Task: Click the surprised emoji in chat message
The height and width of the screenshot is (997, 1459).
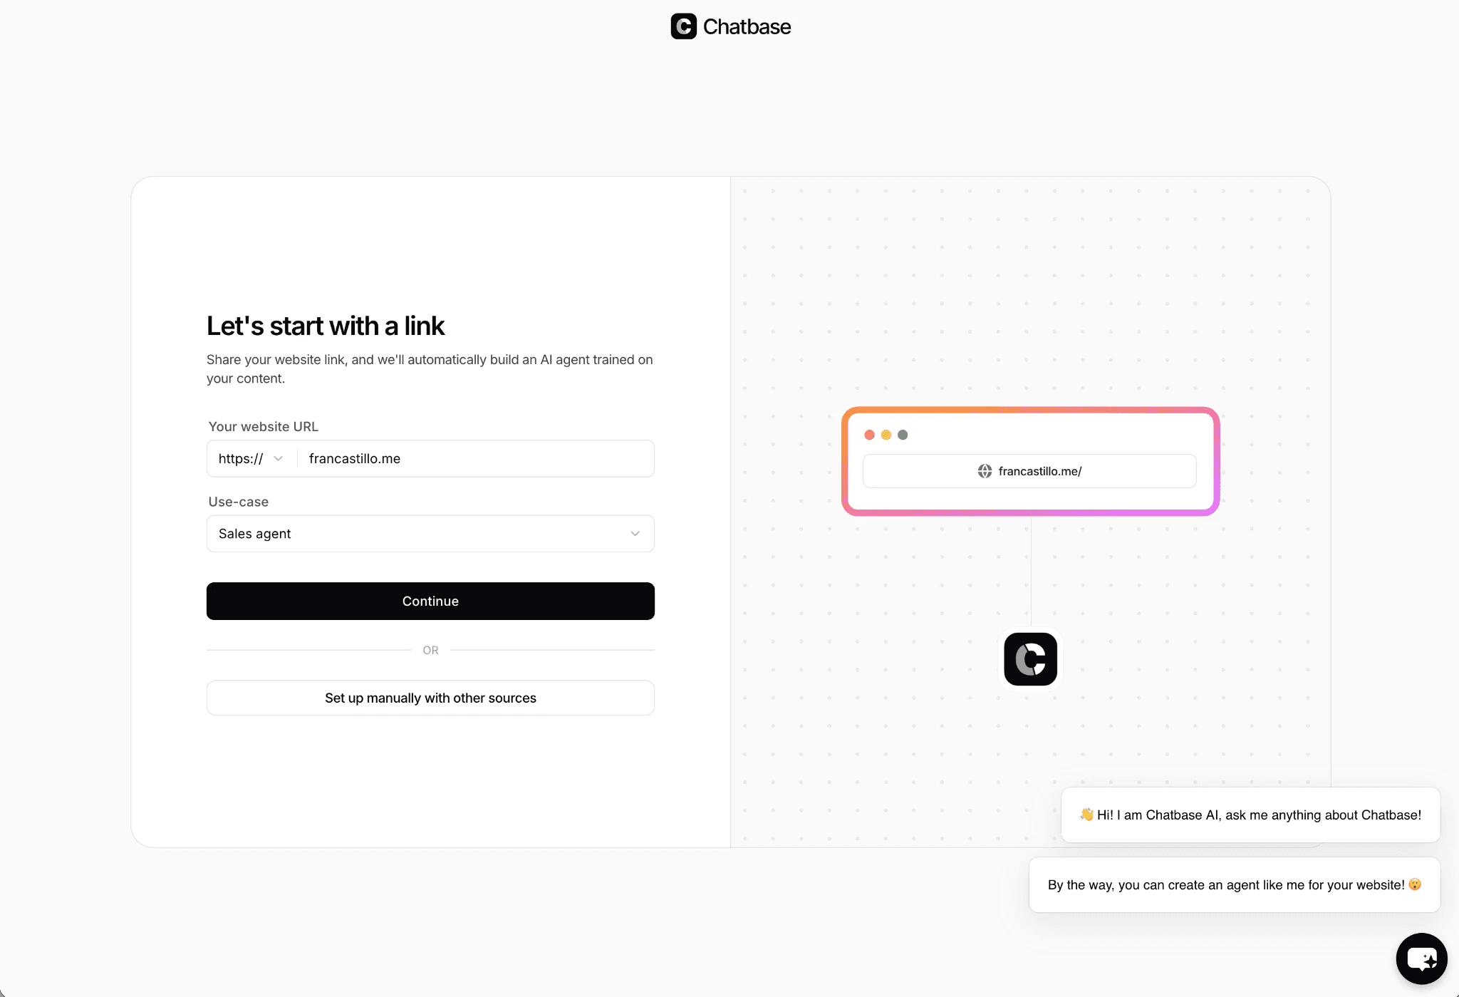Action: pos(1415,884)
